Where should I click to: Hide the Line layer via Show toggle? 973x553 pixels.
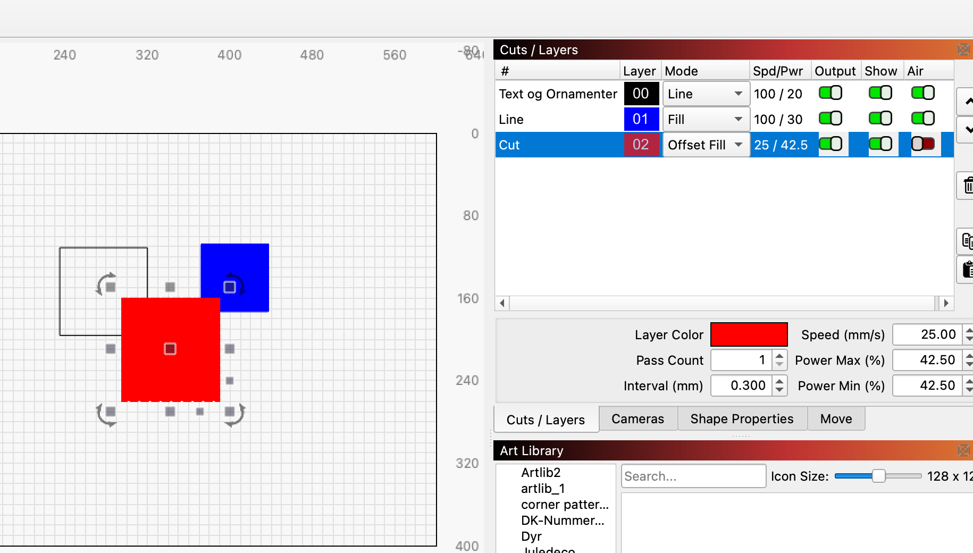[880, 119]
